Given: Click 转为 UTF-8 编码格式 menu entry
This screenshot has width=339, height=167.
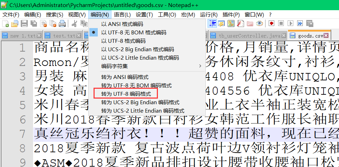Looking at the screenshot, I should pos(126,94).
